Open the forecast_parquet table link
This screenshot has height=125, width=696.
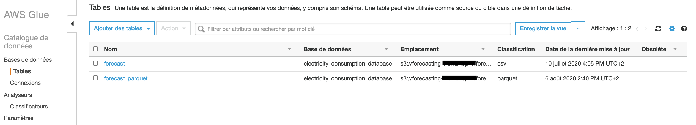point(125,78)
